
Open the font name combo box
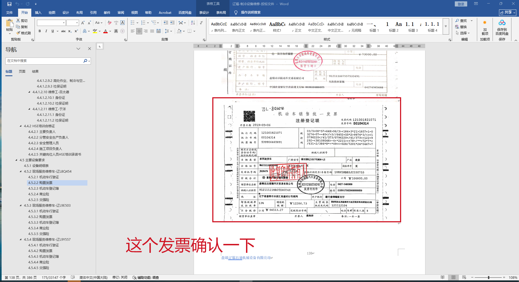tap(51, 23)
